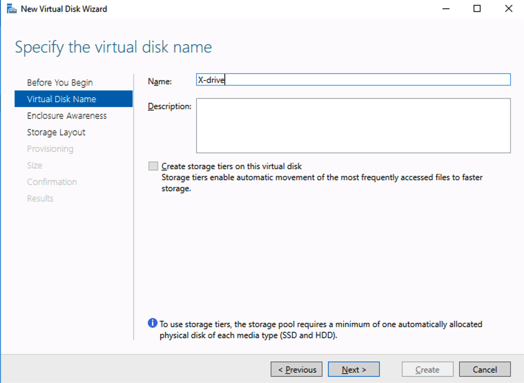Click the Size step in sidebar
This screenshot has width=524, height=383.
pos(35,166)
